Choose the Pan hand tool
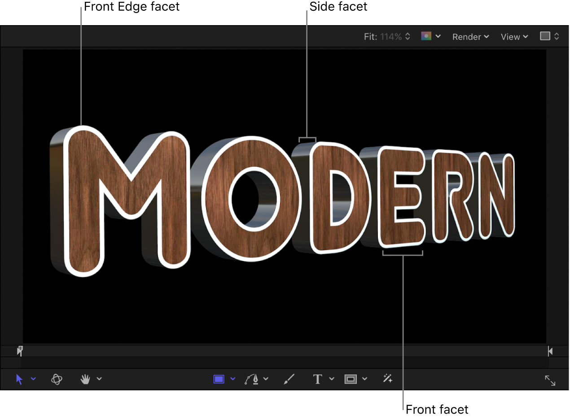Screen dimensions: 570x418 [85, 379]
